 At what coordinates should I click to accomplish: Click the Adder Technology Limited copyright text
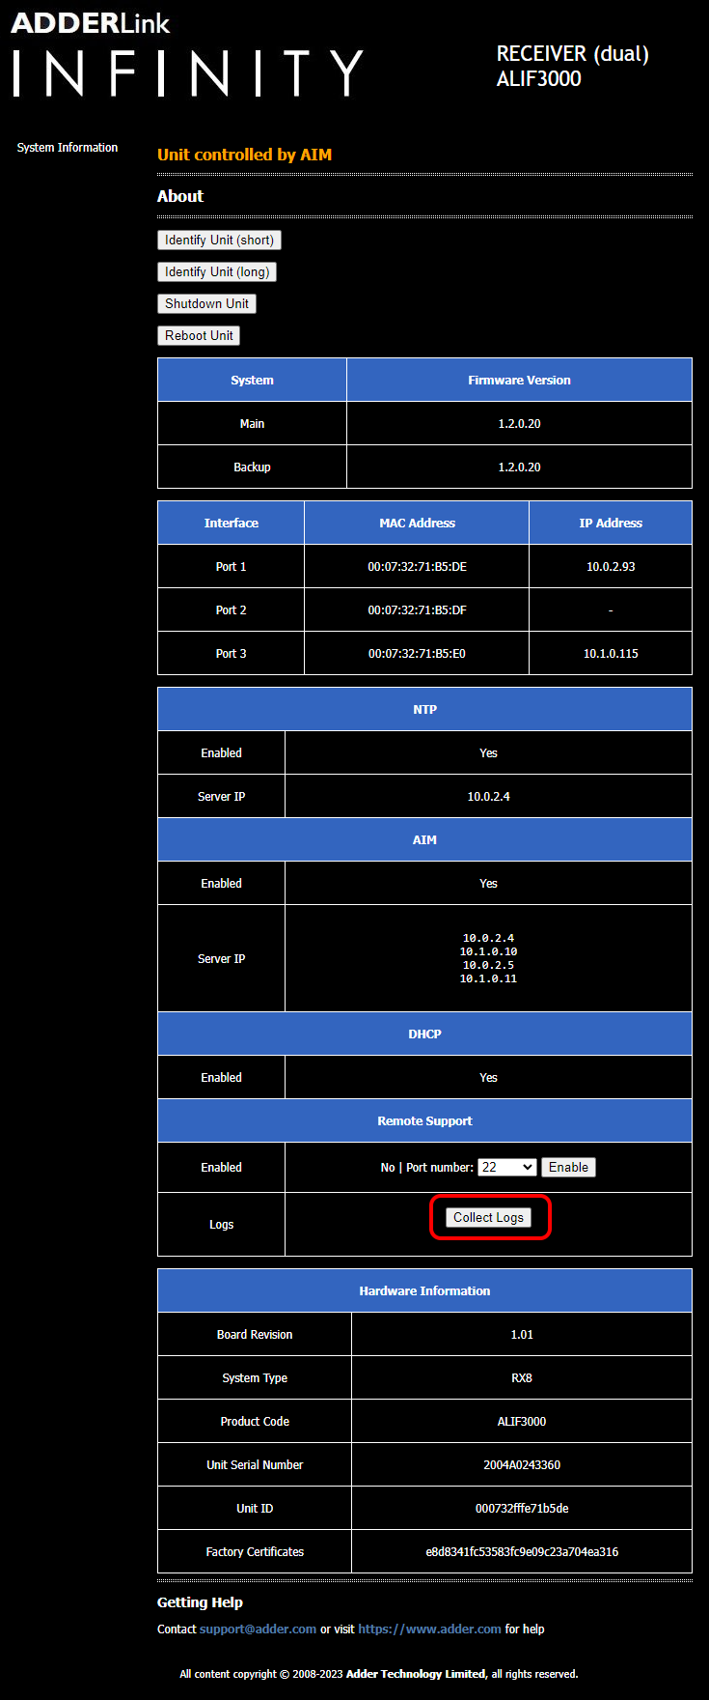point(416,1674)
